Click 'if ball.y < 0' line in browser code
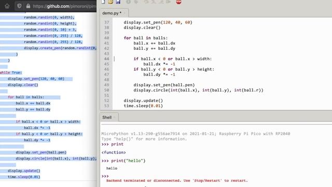The width and height of the screenshot is (332, 187). pos(49,134)
